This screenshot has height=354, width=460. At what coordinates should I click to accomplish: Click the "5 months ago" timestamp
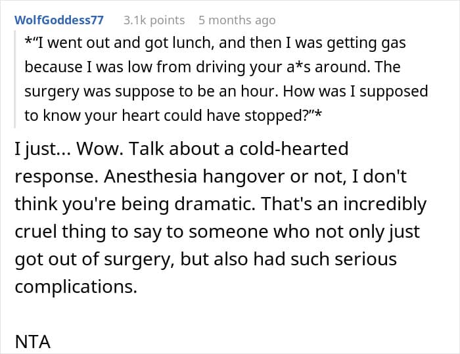point(237,20)
